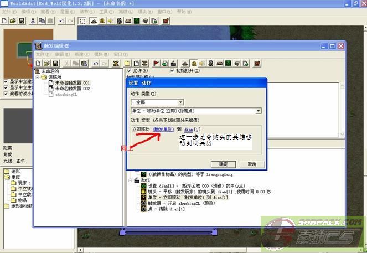
Task: Click the 确定 (OK) button
Action: (x=223, y=164)
